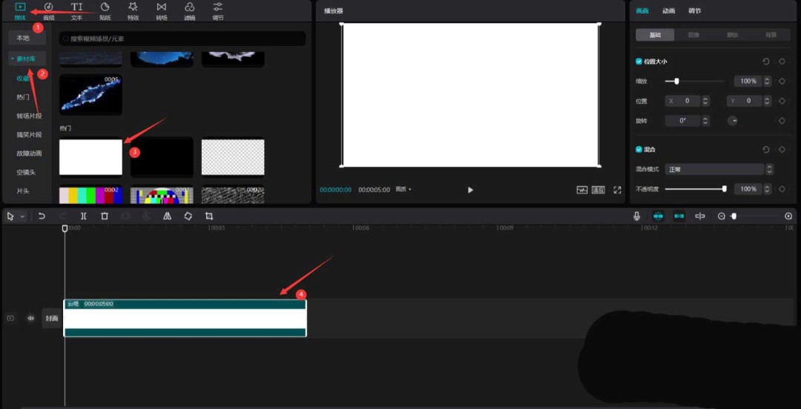
Task: Select the transparent checkered thumbnail
Action: (233, 157)
